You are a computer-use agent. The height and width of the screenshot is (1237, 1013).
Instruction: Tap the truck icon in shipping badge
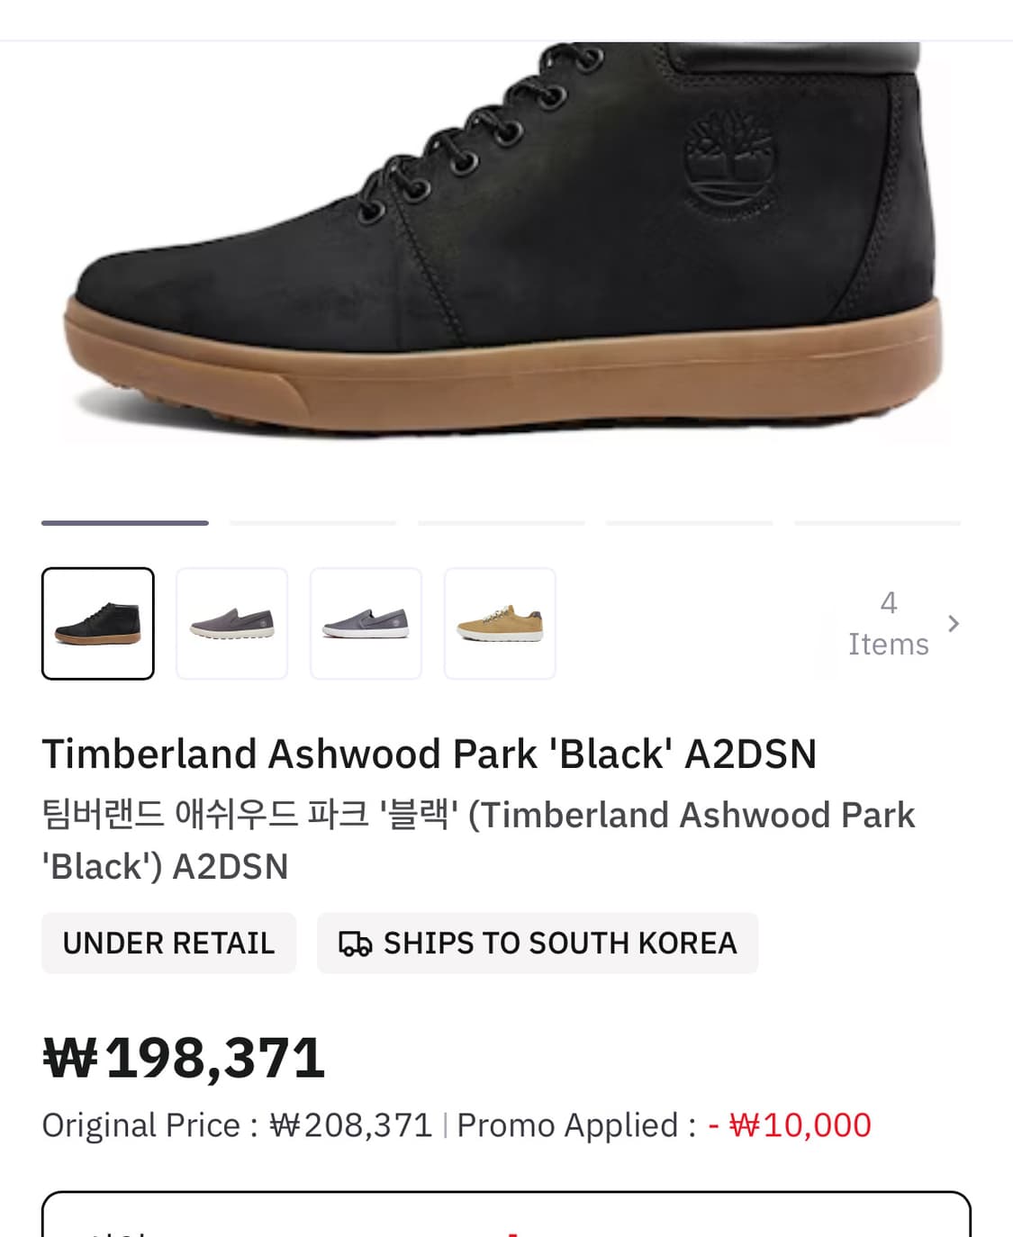tap(355, 944)
